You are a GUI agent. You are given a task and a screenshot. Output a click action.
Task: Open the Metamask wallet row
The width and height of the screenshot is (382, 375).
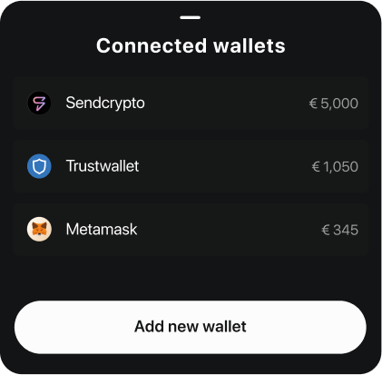click(191, 230)
